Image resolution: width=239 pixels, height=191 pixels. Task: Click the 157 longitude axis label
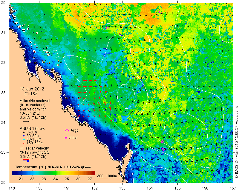click(233, 188)
